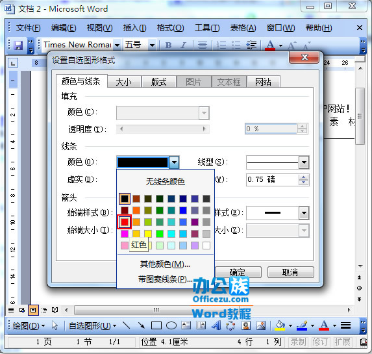
Task: Open the 线型 line style dropdown
Action: (x=304, y=162)
